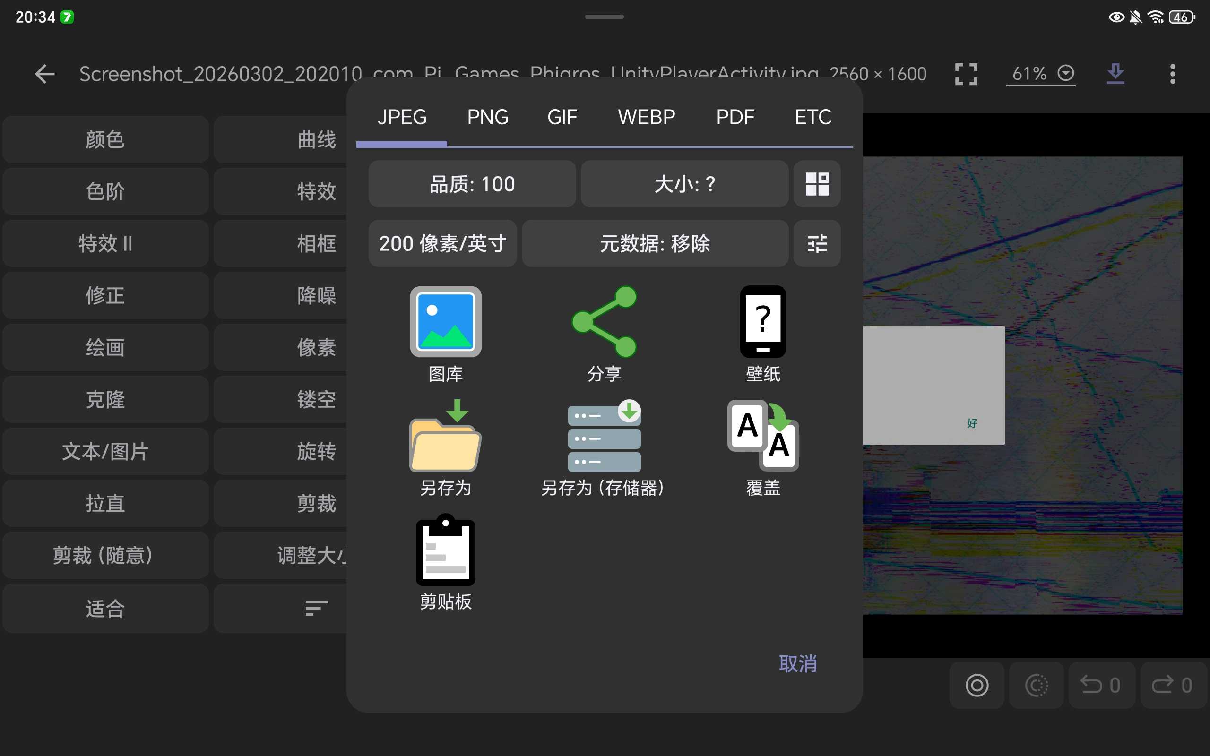Switch to the PNG format tab
Image resolution: width=1210 pixels, height=756 pixels.
click(x=487, y=118)
